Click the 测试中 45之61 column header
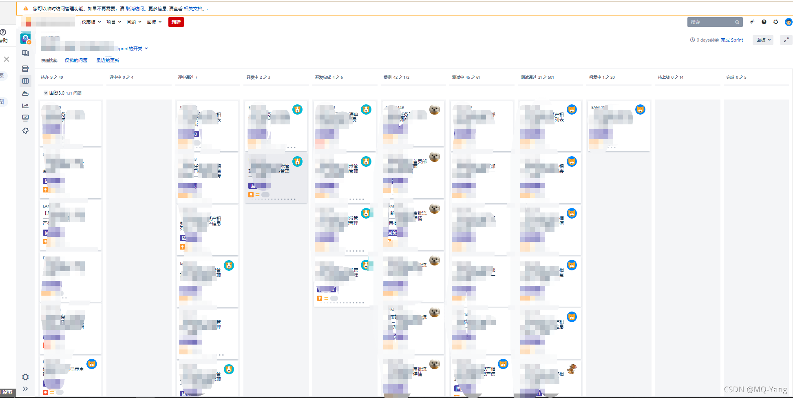Image resolution: width=793 pixels, height=398 pixels. click(466, 77)
